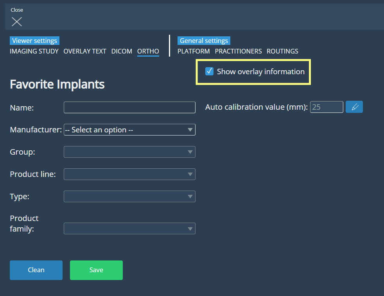Uncheck Show overlay information checkbox
Image resolution: width=384 pixels, height=296 pixels.
(210, 71)
